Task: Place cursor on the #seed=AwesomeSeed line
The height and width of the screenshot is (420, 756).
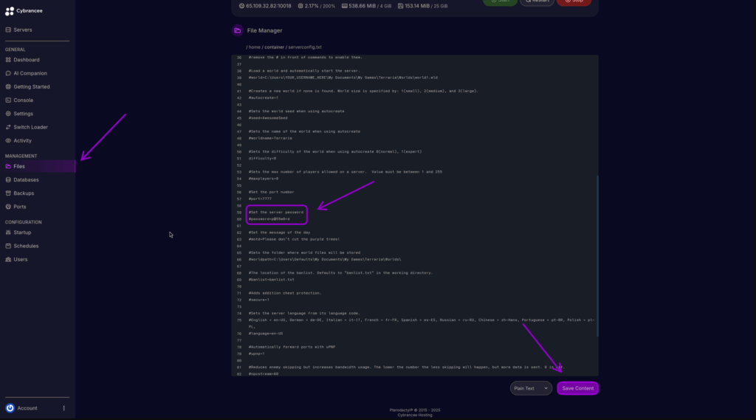Action: 268,118
